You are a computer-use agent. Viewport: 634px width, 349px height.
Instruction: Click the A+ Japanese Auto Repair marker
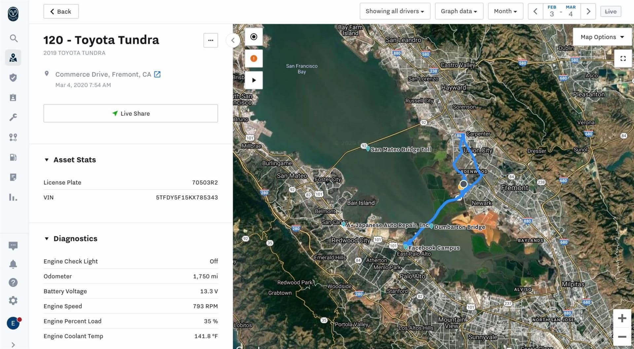343,224
